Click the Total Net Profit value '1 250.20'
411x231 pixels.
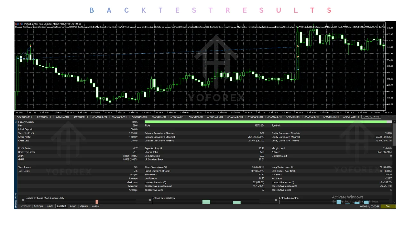coord(133,133)
